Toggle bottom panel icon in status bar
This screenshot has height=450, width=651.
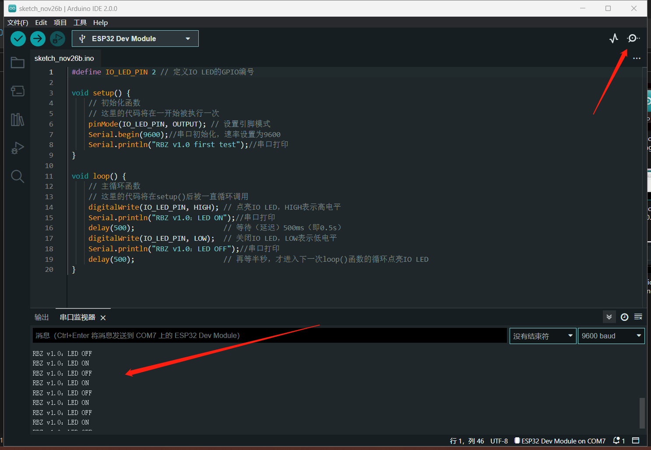pos(636,440)
